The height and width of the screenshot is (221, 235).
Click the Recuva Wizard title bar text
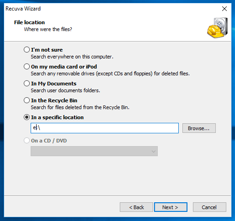click(23, 9)
